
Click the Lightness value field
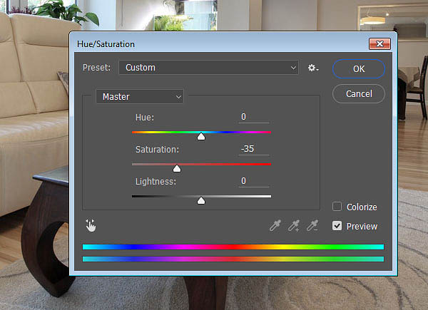(x=254, y=181)
